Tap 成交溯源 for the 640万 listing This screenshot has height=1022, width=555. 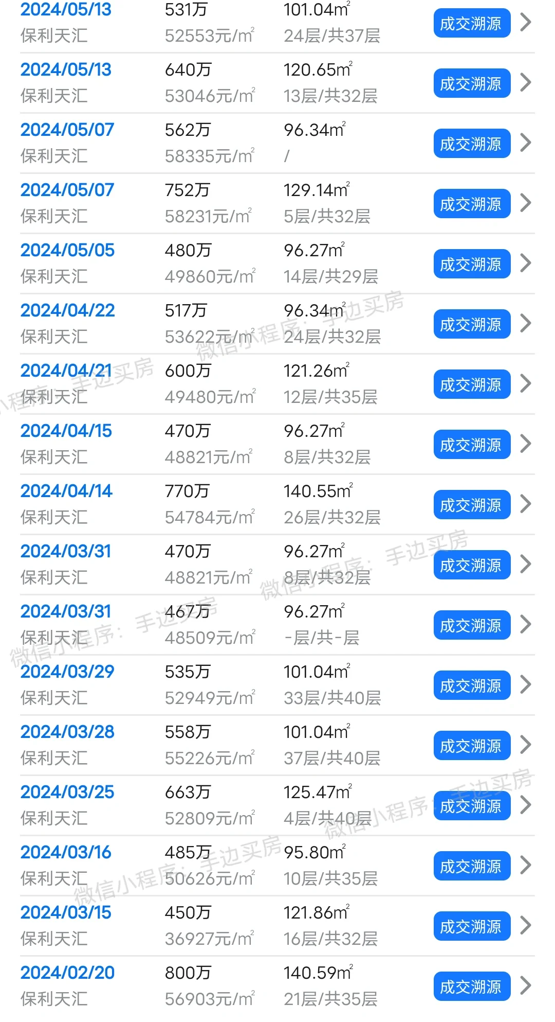coord(472,83)
